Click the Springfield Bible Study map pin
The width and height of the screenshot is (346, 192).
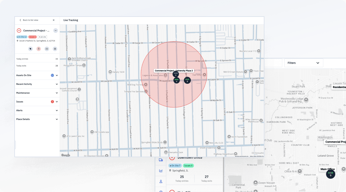coord(165,142)
